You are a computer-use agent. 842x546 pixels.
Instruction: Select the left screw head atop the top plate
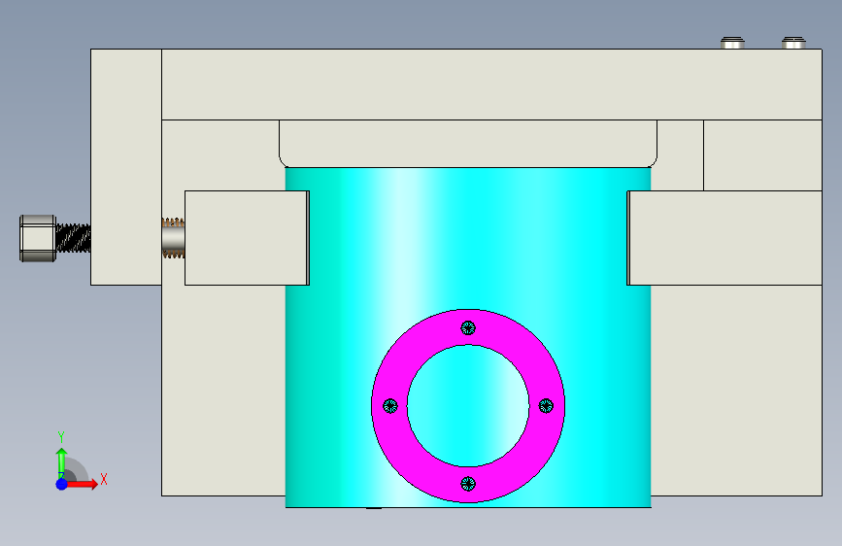click(732, 43)
